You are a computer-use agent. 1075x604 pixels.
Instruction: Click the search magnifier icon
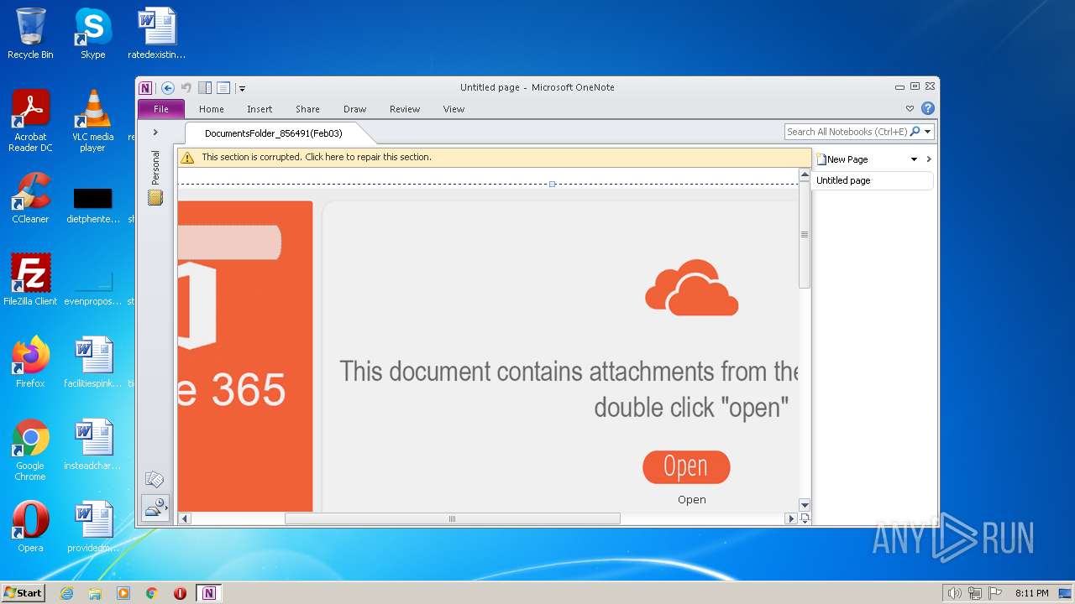tap(915, 132)
